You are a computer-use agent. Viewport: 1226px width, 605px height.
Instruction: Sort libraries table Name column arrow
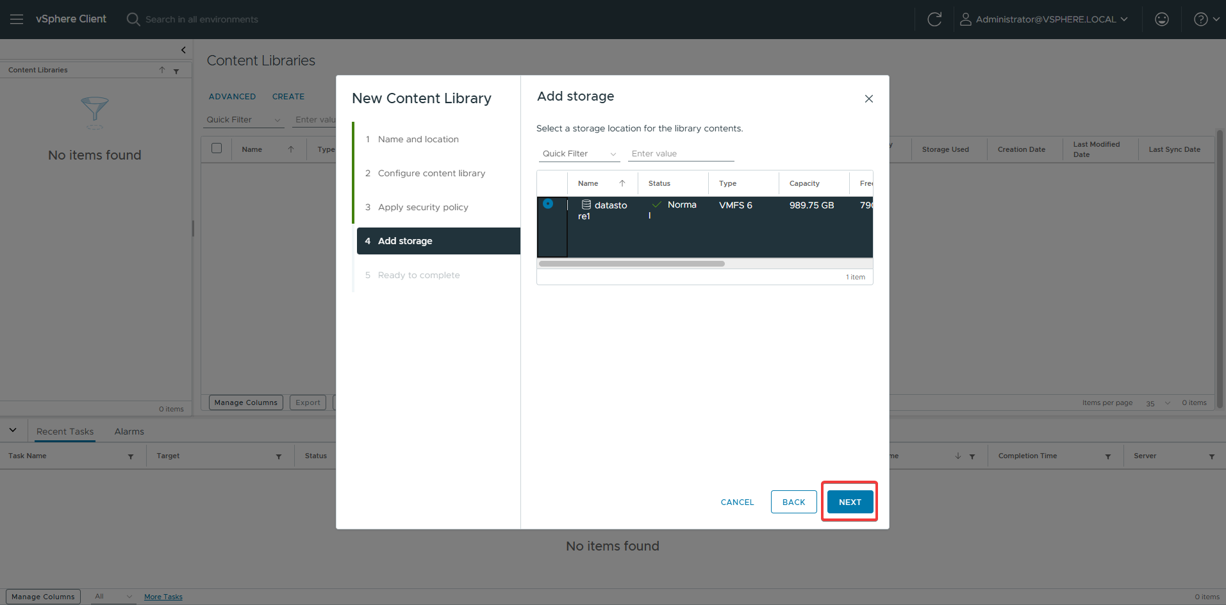291,149
